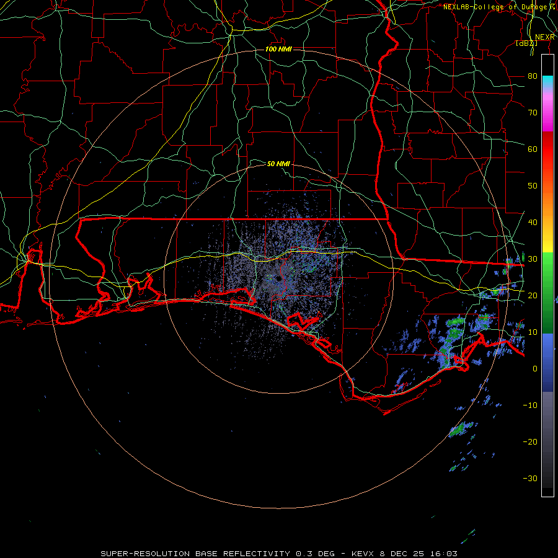Click the NEXR label near the top right
This screenshot has width=558, height=558.
pos(545,37)
